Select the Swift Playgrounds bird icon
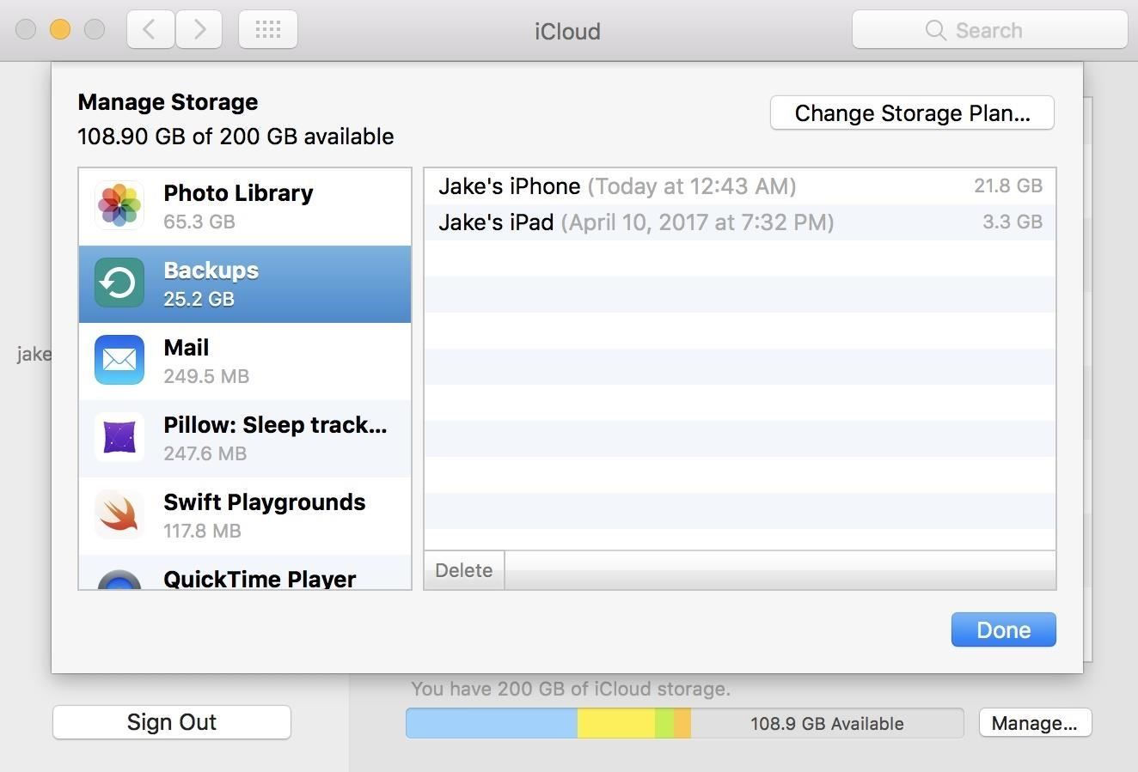The image size is (1138, 772). [119, 514]
